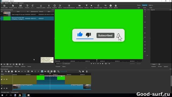Switch to the Эффекты layout
The width and height of the screenshot is (172, 97).
(x=151, y=5)
